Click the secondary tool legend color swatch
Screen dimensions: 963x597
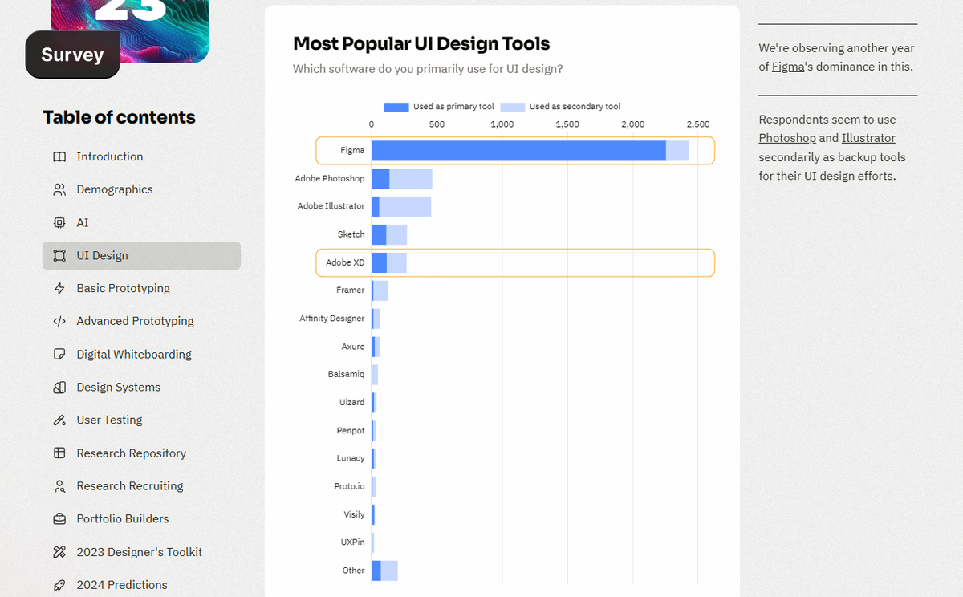(x=513, y=107)
